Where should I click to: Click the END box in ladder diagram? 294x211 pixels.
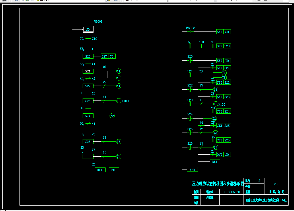coord(192,169)
